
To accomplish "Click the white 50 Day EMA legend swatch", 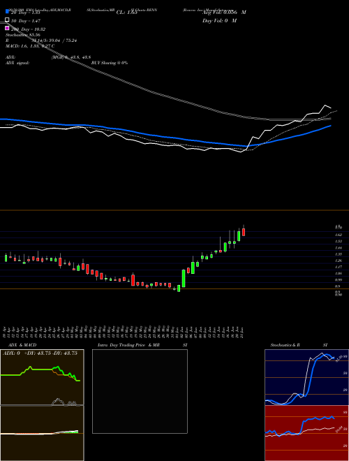I will click(7, 20).
